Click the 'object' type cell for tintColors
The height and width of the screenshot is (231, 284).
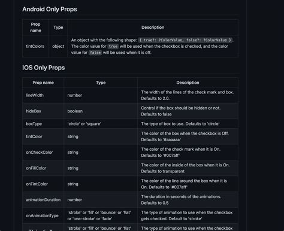point(58,46)
